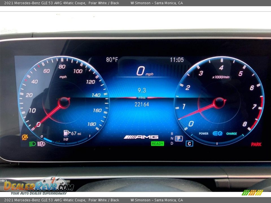
Task: Tap the 20 mark on speedometer
Action: 29,95
